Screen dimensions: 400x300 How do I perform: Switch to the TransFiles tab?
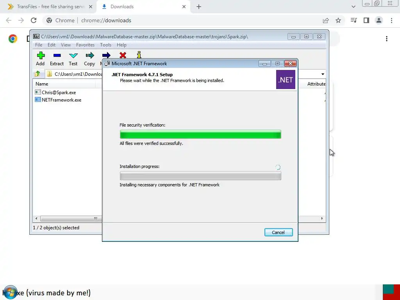click(48, 7)
